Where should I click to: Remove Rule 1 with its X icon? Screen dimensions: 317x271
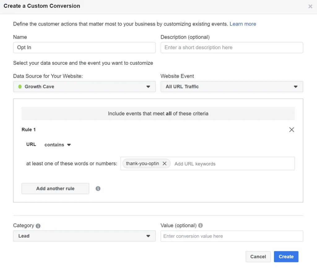coord(292,130)
